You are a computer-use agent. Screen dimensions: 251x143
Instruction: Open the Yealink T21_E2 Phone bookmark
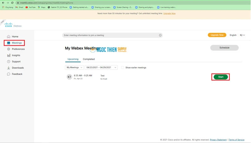[x=57, y=7]
